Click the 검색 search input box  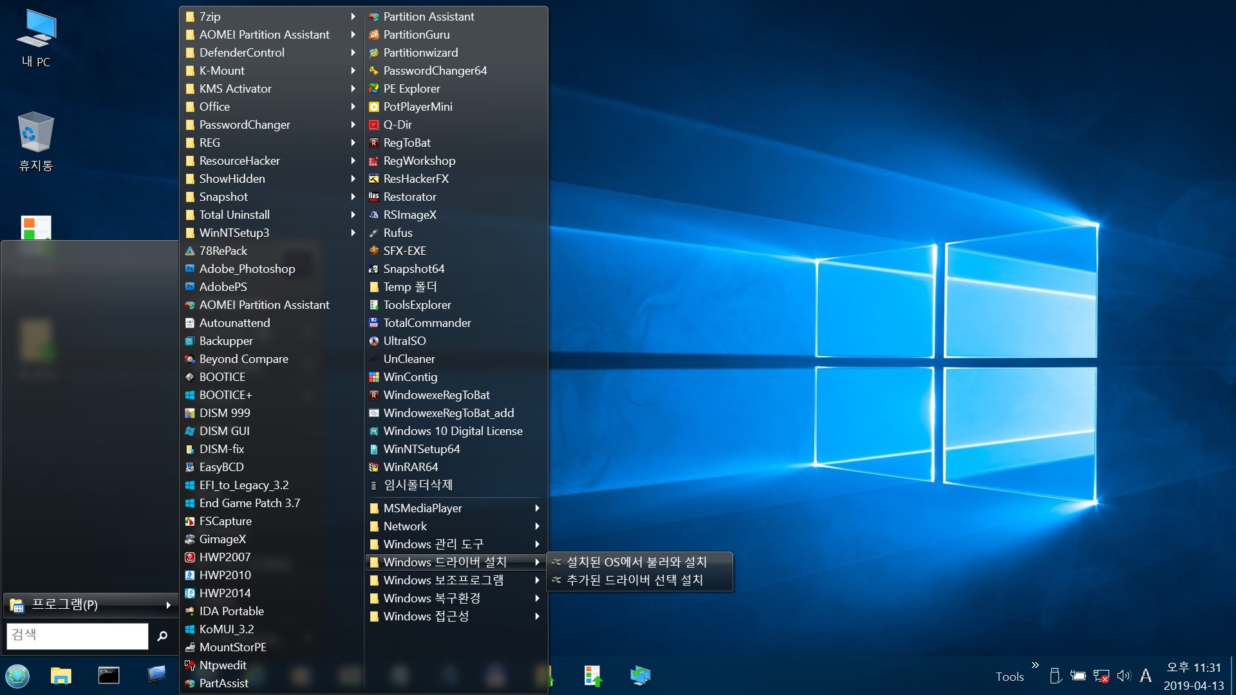(77, 636)
